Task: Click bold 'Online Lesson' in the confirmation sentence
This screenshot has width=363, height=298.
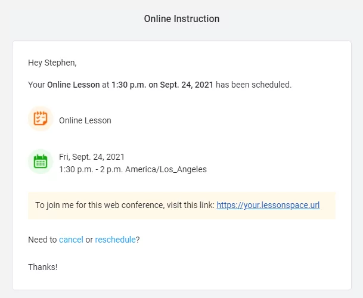Action: (x=73, y=85)
